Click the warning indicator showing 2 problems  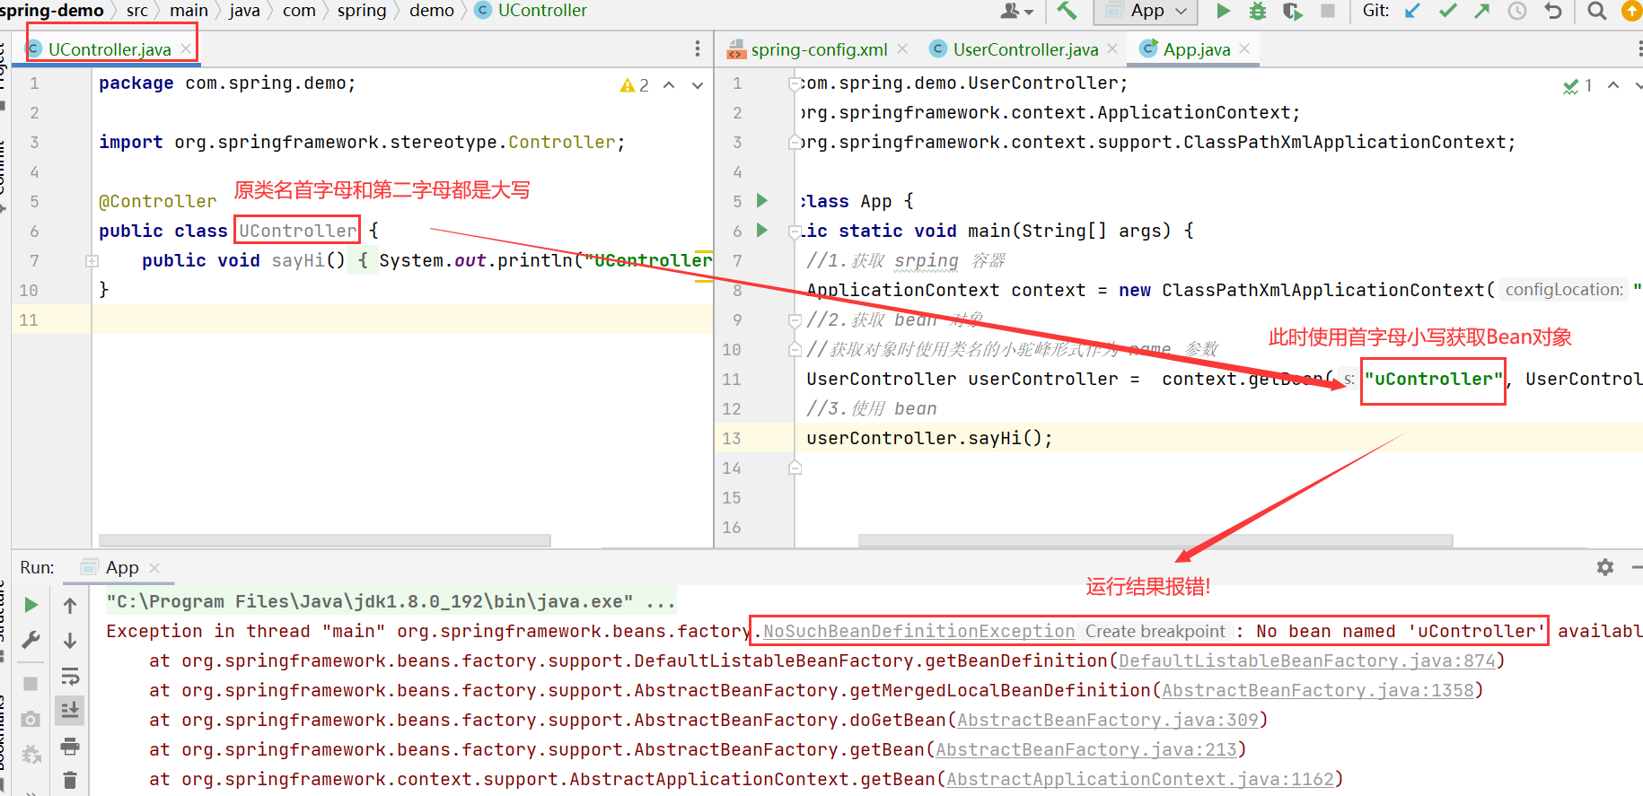click(x=635, y=85)
